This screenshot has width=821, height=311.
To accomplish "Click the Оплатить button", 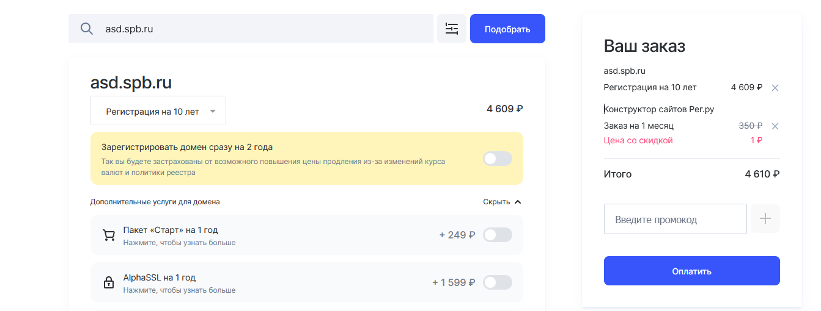I will 691,271.
